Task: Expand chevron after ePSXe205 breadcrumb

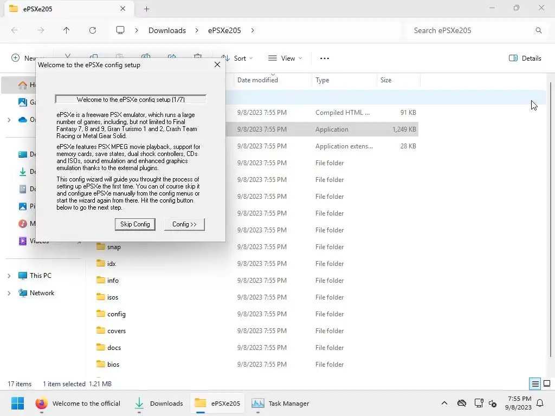Action: pos(253,30)
